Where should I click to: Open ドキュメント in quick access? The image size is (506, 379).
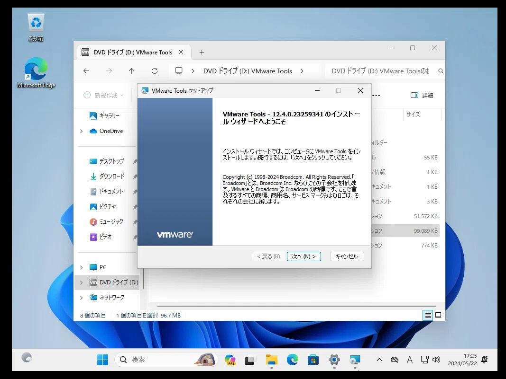coord(107,191)
